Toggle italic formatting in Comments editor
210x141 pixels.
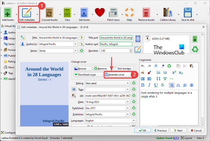tap(149, 85)
